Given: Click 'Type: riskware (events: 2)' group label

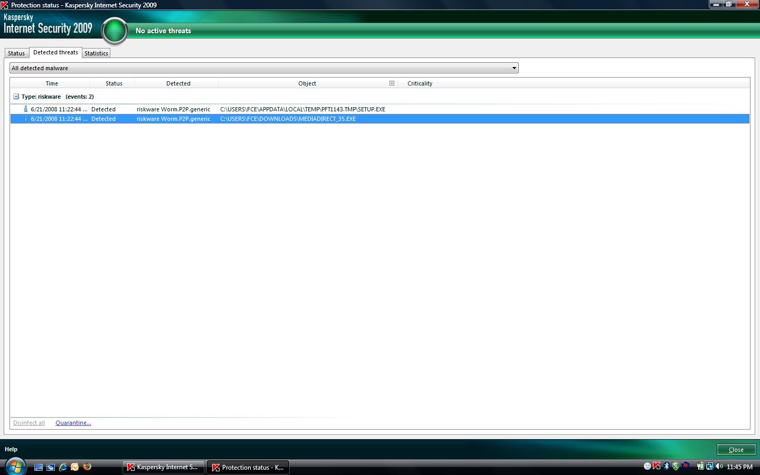Looking at the screenshot, I should click(x=58, y=97).
